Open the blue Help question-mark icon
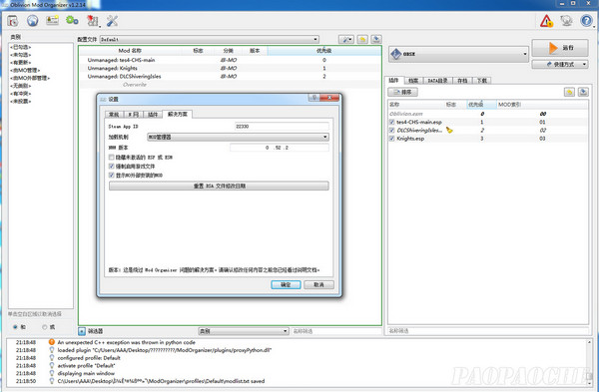Screen dimensions: 599x392 tap(586, 21)
